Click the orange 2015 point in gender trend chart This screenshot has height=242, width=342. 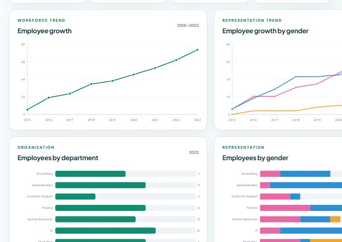pos(232,114)
